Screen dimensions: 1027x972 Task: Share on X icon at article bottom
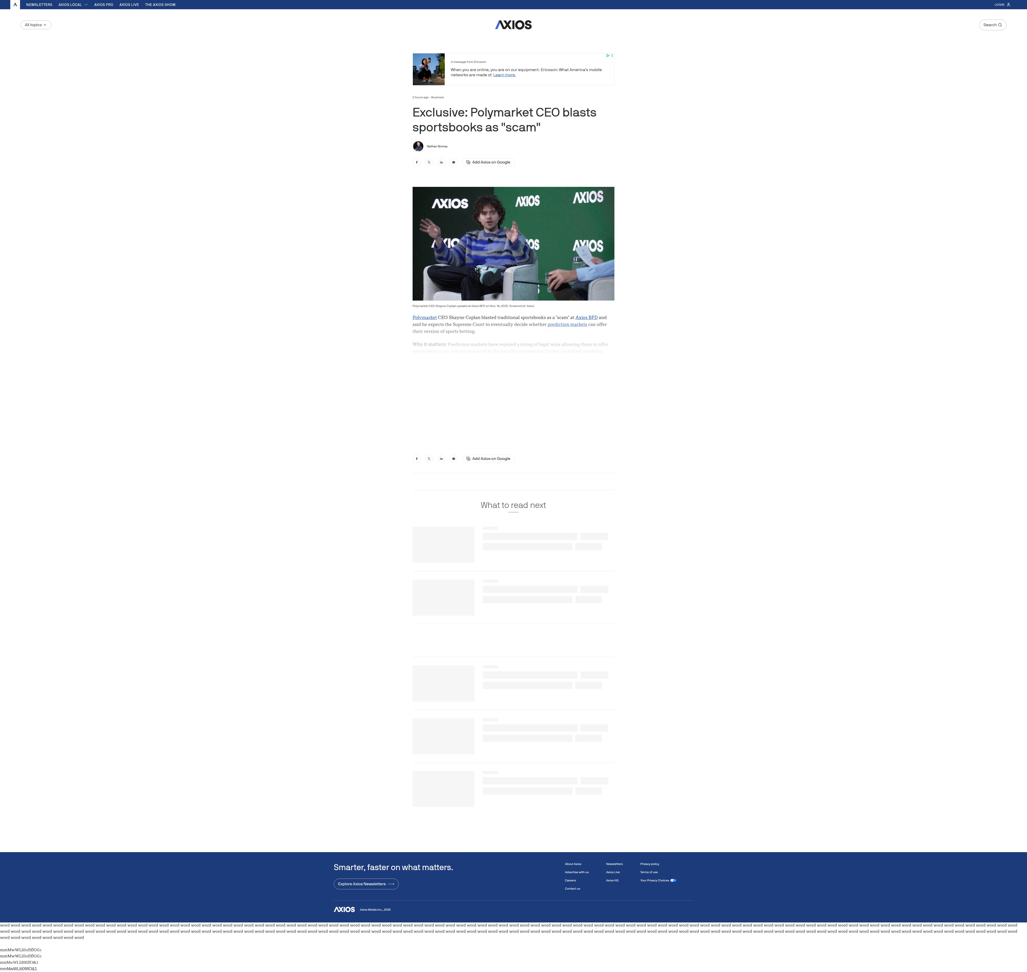coord(429,459)
